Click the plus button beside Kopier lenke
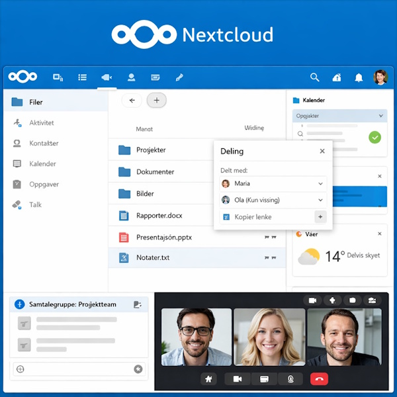The image size is (397, 397). 320,217
